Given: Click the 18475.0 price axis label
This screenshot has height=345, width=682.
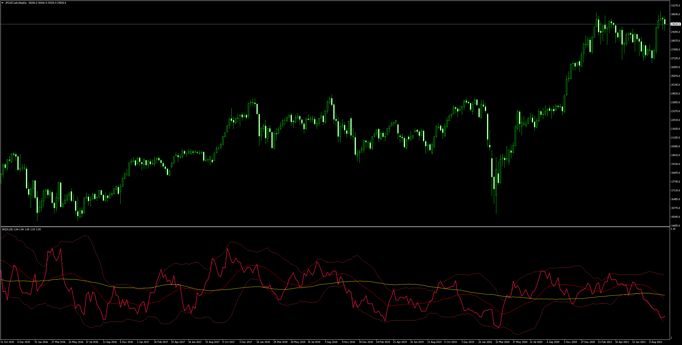Looking at the screenshot, I should click(x=675, y=173).
